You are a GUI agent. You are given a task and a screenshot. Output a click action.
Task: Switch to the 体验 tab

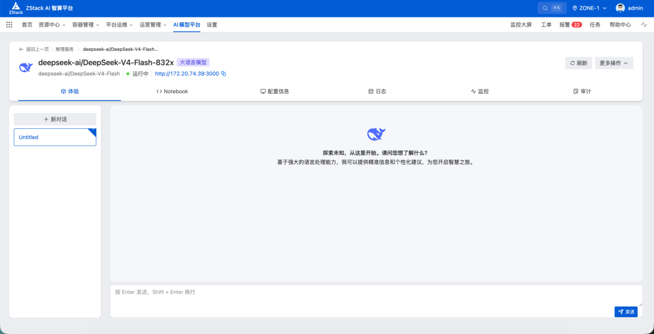tap(70, 91)
